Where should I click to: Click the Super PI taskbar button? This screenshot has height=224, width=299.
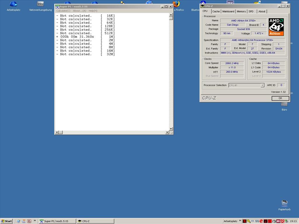[x=57, y=221]
